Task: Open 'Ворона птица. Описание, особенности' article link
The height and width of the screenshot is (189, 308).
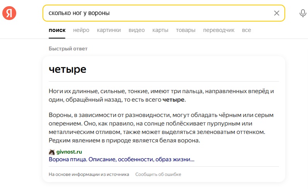Action: point(121,159)
